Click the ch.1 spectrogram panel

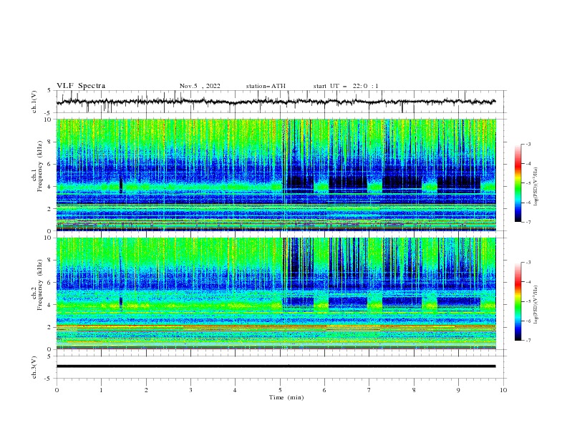click(276, 175)
